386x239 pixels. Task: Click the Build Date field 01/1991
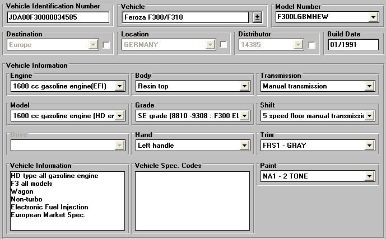coord(354,45)
